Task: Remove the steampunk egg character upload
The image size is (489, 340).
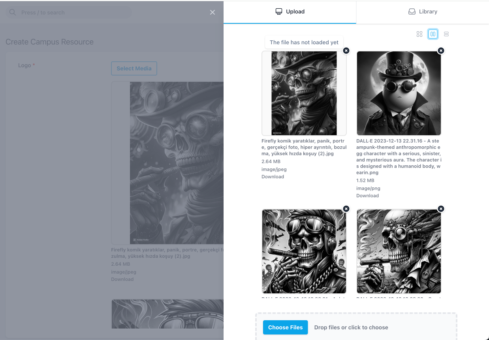Action: [x=441, y=51]
